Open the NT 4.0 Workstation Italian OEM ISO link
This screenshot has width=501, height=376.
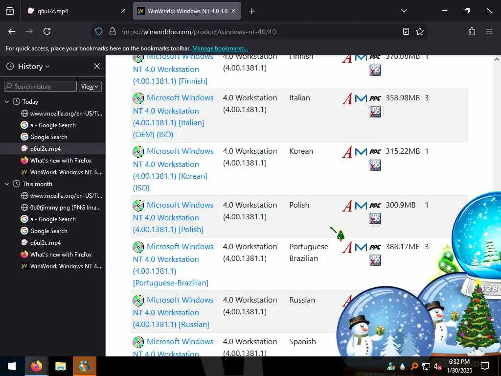173,116
